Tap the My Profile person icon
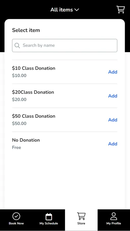 coord(114,216)
